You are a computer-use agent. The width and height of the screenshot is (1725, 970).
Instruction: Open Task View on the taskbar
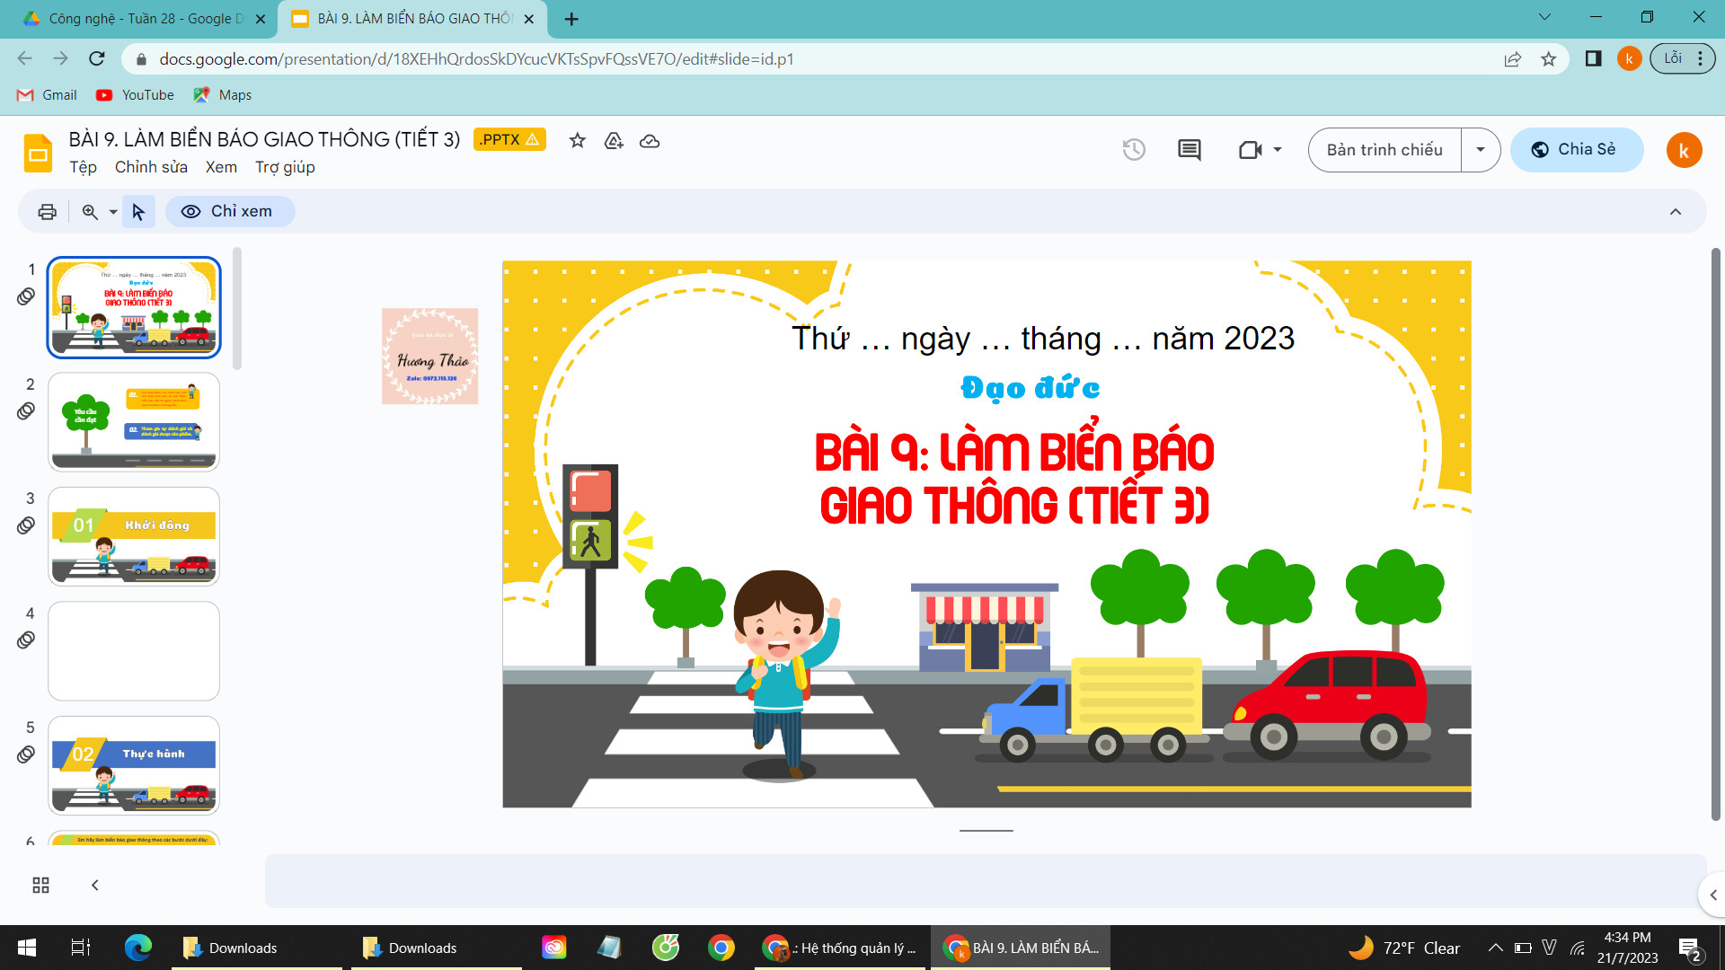81,948
